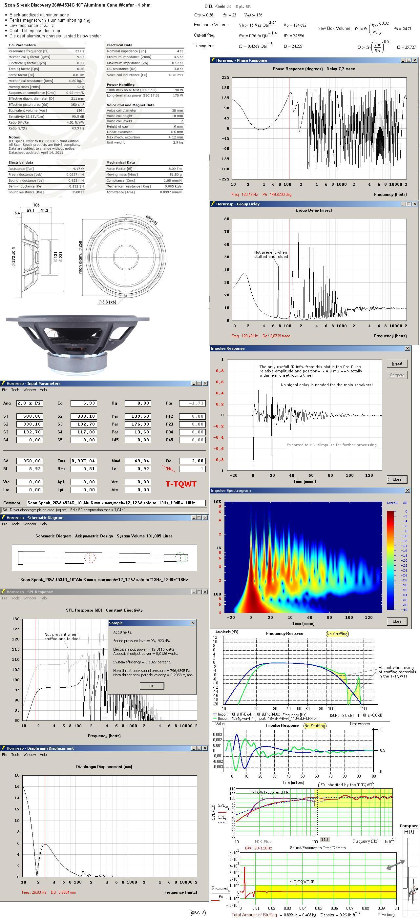Click the Hornresp icon in Schematic Diagram title bar
Image resolution: width=420 pixels, height=918 pixels.
[3, 517]
